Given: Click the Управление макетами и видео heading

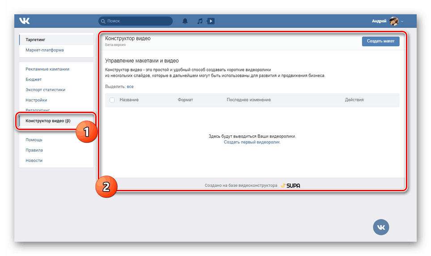Looking at the screenshot, I should click(x=142, y=61).
